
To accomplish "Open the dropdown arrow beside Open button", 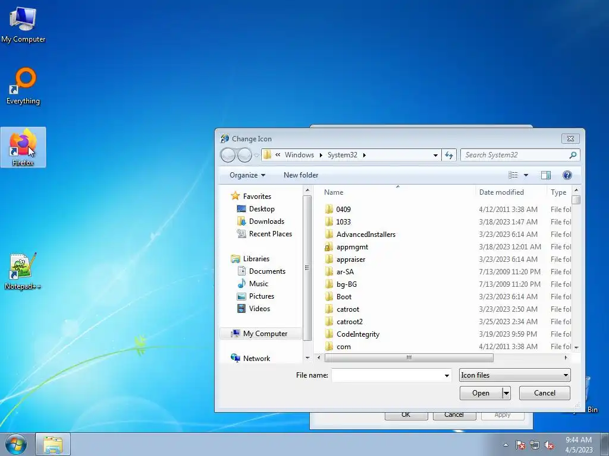I will coord(506,393).
